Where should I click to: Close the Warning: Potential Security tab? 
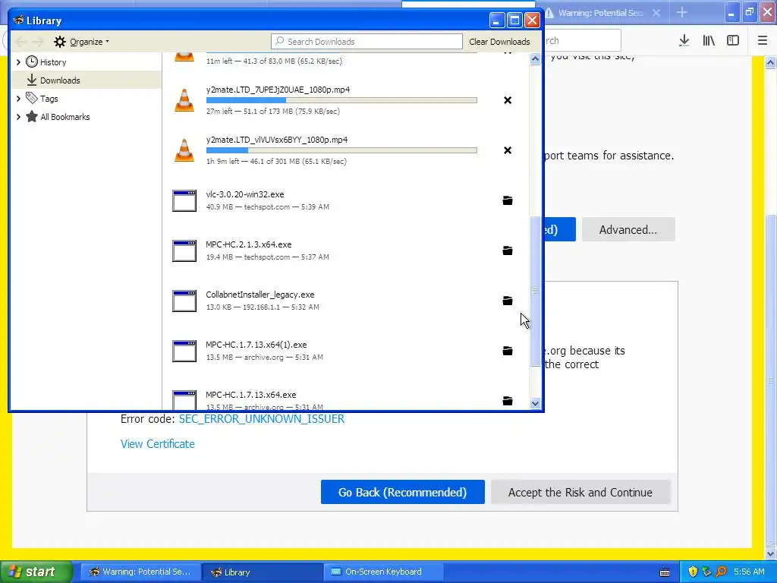(x=656, y=13)
